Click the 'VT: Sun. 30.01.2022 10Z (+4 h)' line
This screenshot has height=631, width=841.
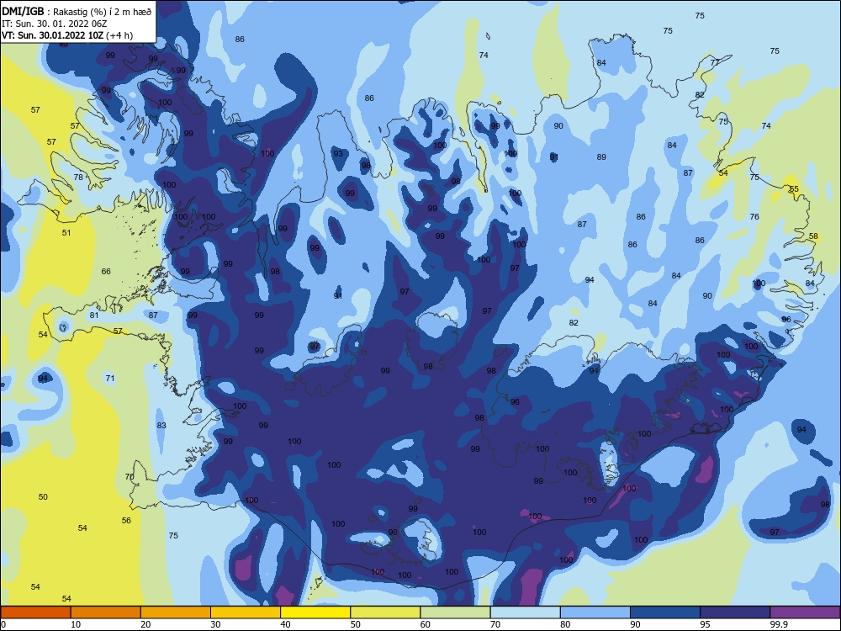pos(67,35)
